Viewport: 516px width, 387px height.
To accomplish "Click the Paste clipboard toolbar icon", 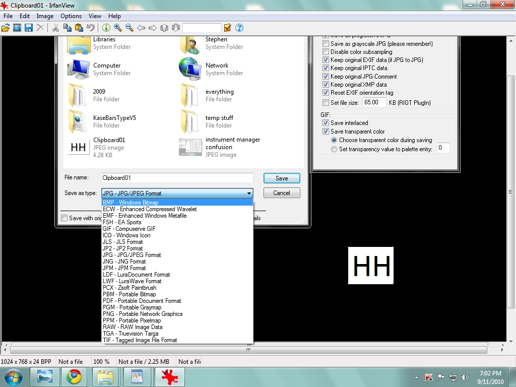I will (x=79, y=28).
